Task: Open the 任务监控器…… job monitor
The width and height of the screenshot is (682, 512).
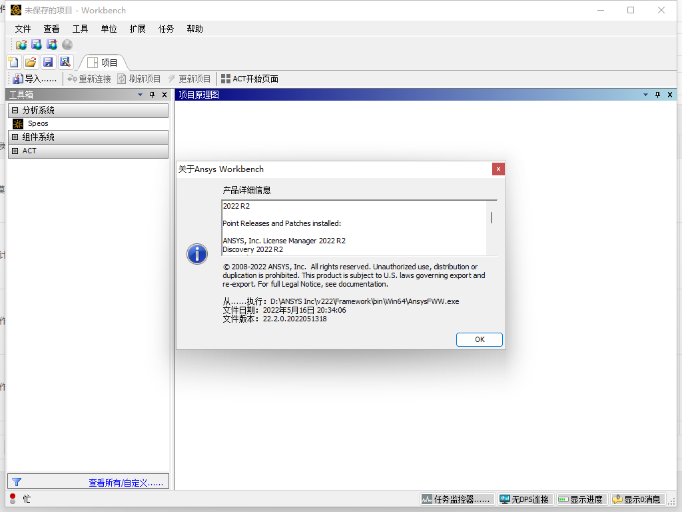Action: click(x=458, y=499)
